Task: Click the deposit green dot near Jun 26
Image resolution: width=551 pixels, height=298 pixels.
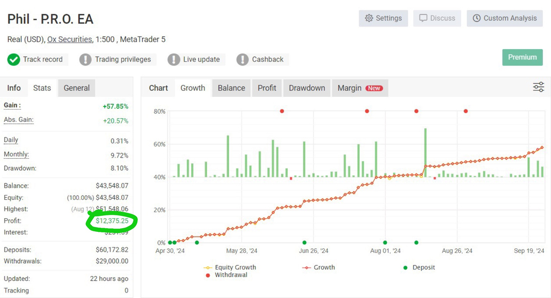Action: click(x=304, y=242)
